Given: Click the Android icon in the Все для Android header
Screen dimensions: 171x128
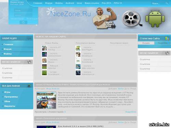Looking at the screenshot, I should (x=29, y=86).
